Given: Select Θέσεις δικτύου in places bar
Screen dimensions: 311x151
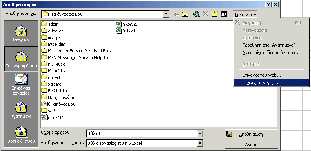Looking at the screenshot, I should pyautogui.click(x=21, y=135).
